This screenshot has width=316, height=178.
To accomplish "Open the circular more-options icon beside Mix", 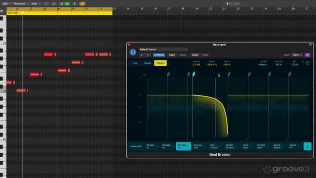I will click(308, 63).
